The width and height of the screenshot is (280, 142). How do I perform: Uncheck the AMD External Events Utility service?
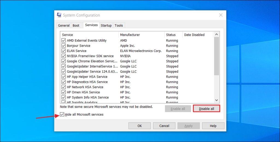click(64, 41)
